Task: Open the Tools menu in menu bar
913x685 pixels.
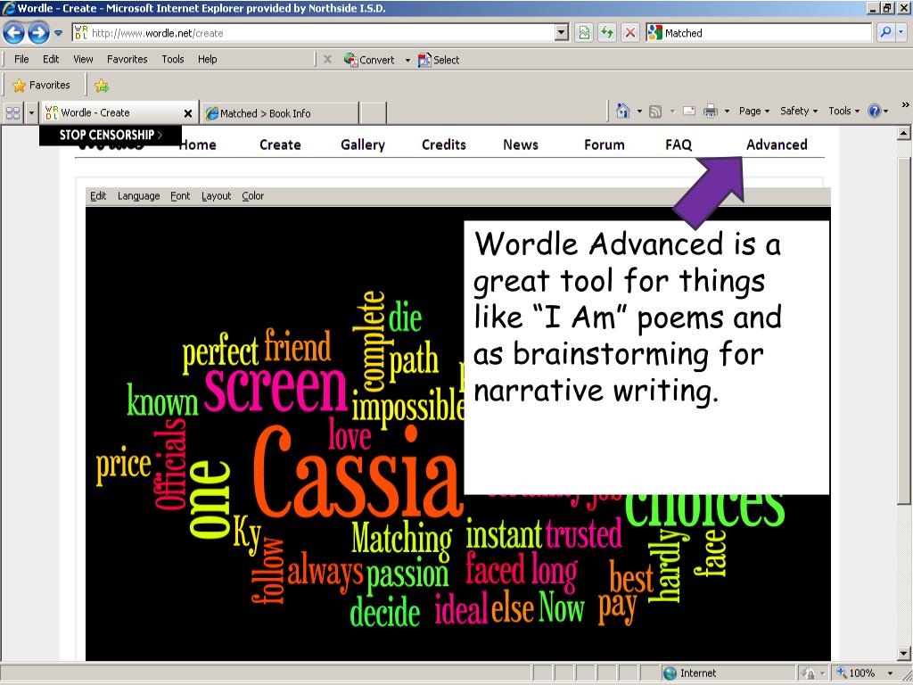Action: click(173, 60)
